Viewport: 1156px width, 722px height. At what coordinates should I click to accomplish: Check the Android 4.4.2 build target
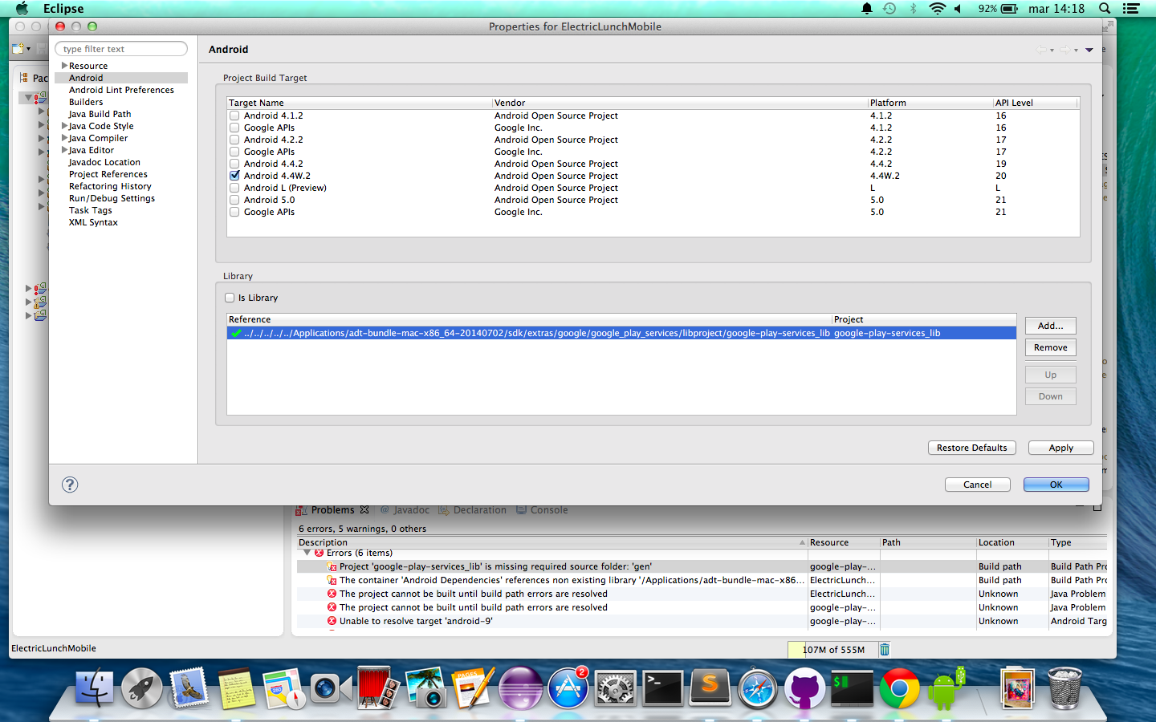pos(234,164)
